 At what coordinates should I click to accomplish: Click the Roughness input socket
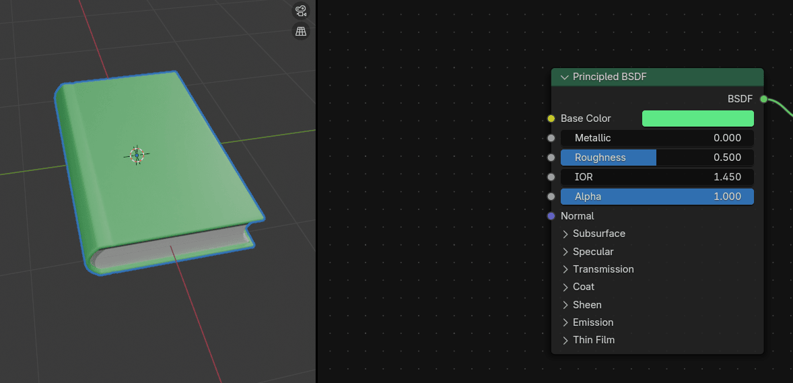click(551, 158)
